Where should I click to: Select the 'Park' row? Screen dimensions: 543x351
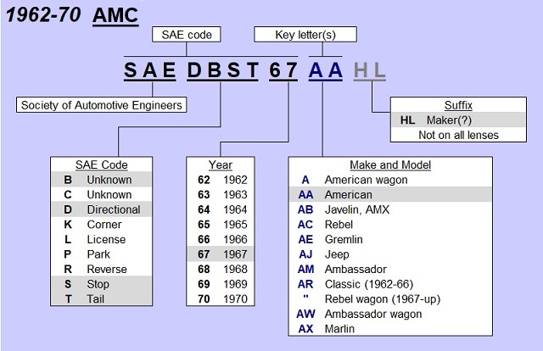click(x=101, y=254)
